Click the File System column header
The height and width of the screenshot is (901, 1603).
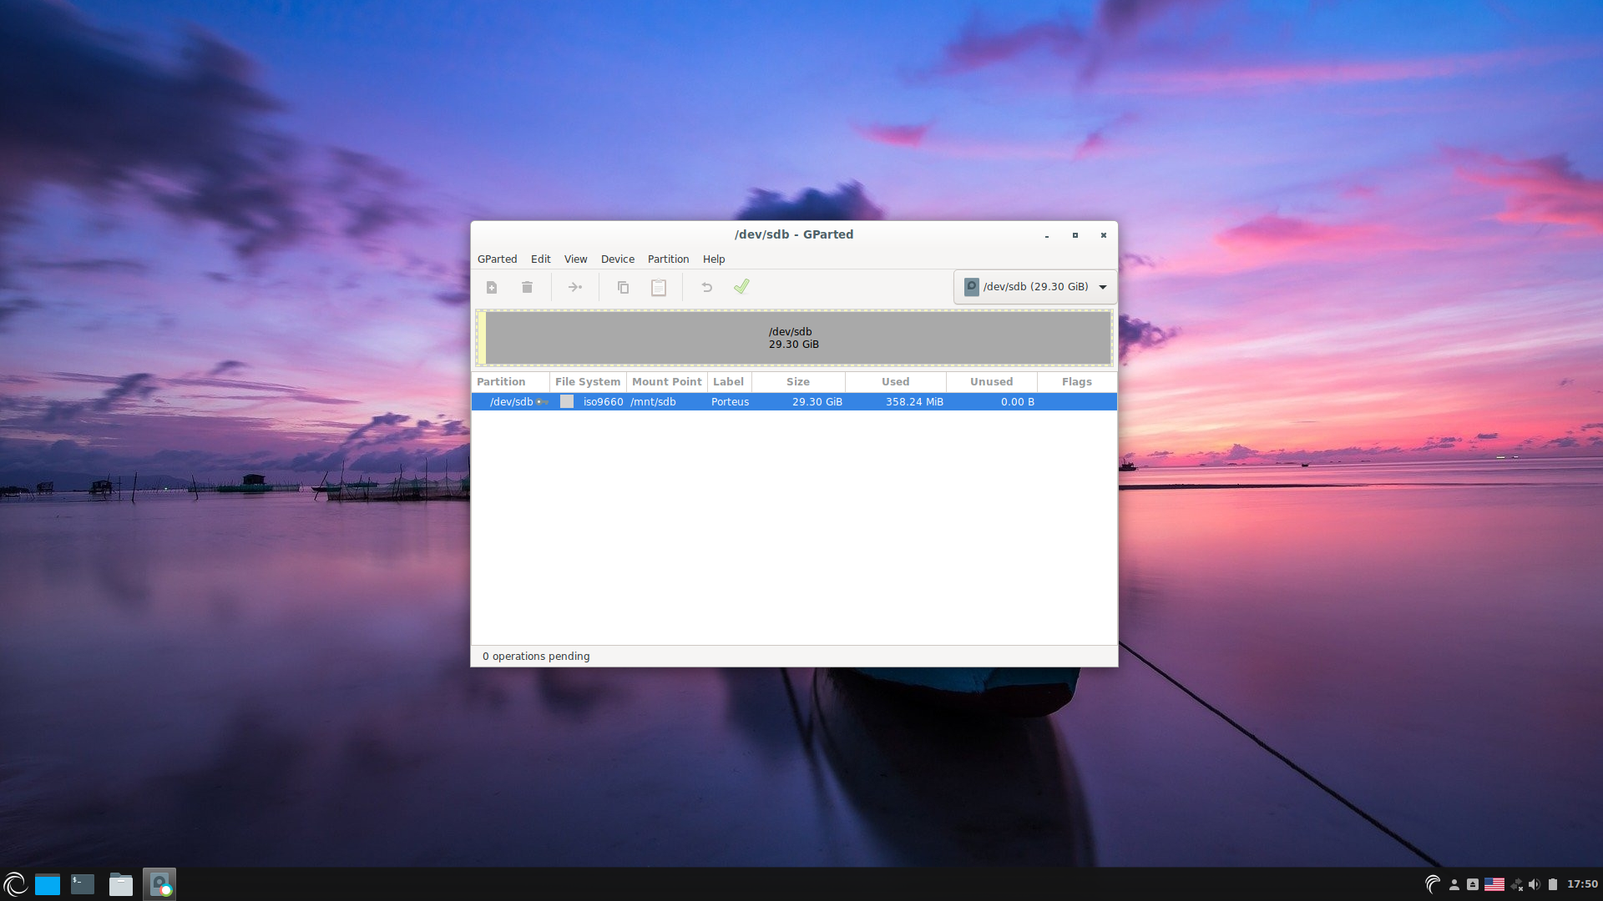click(588, 381)
